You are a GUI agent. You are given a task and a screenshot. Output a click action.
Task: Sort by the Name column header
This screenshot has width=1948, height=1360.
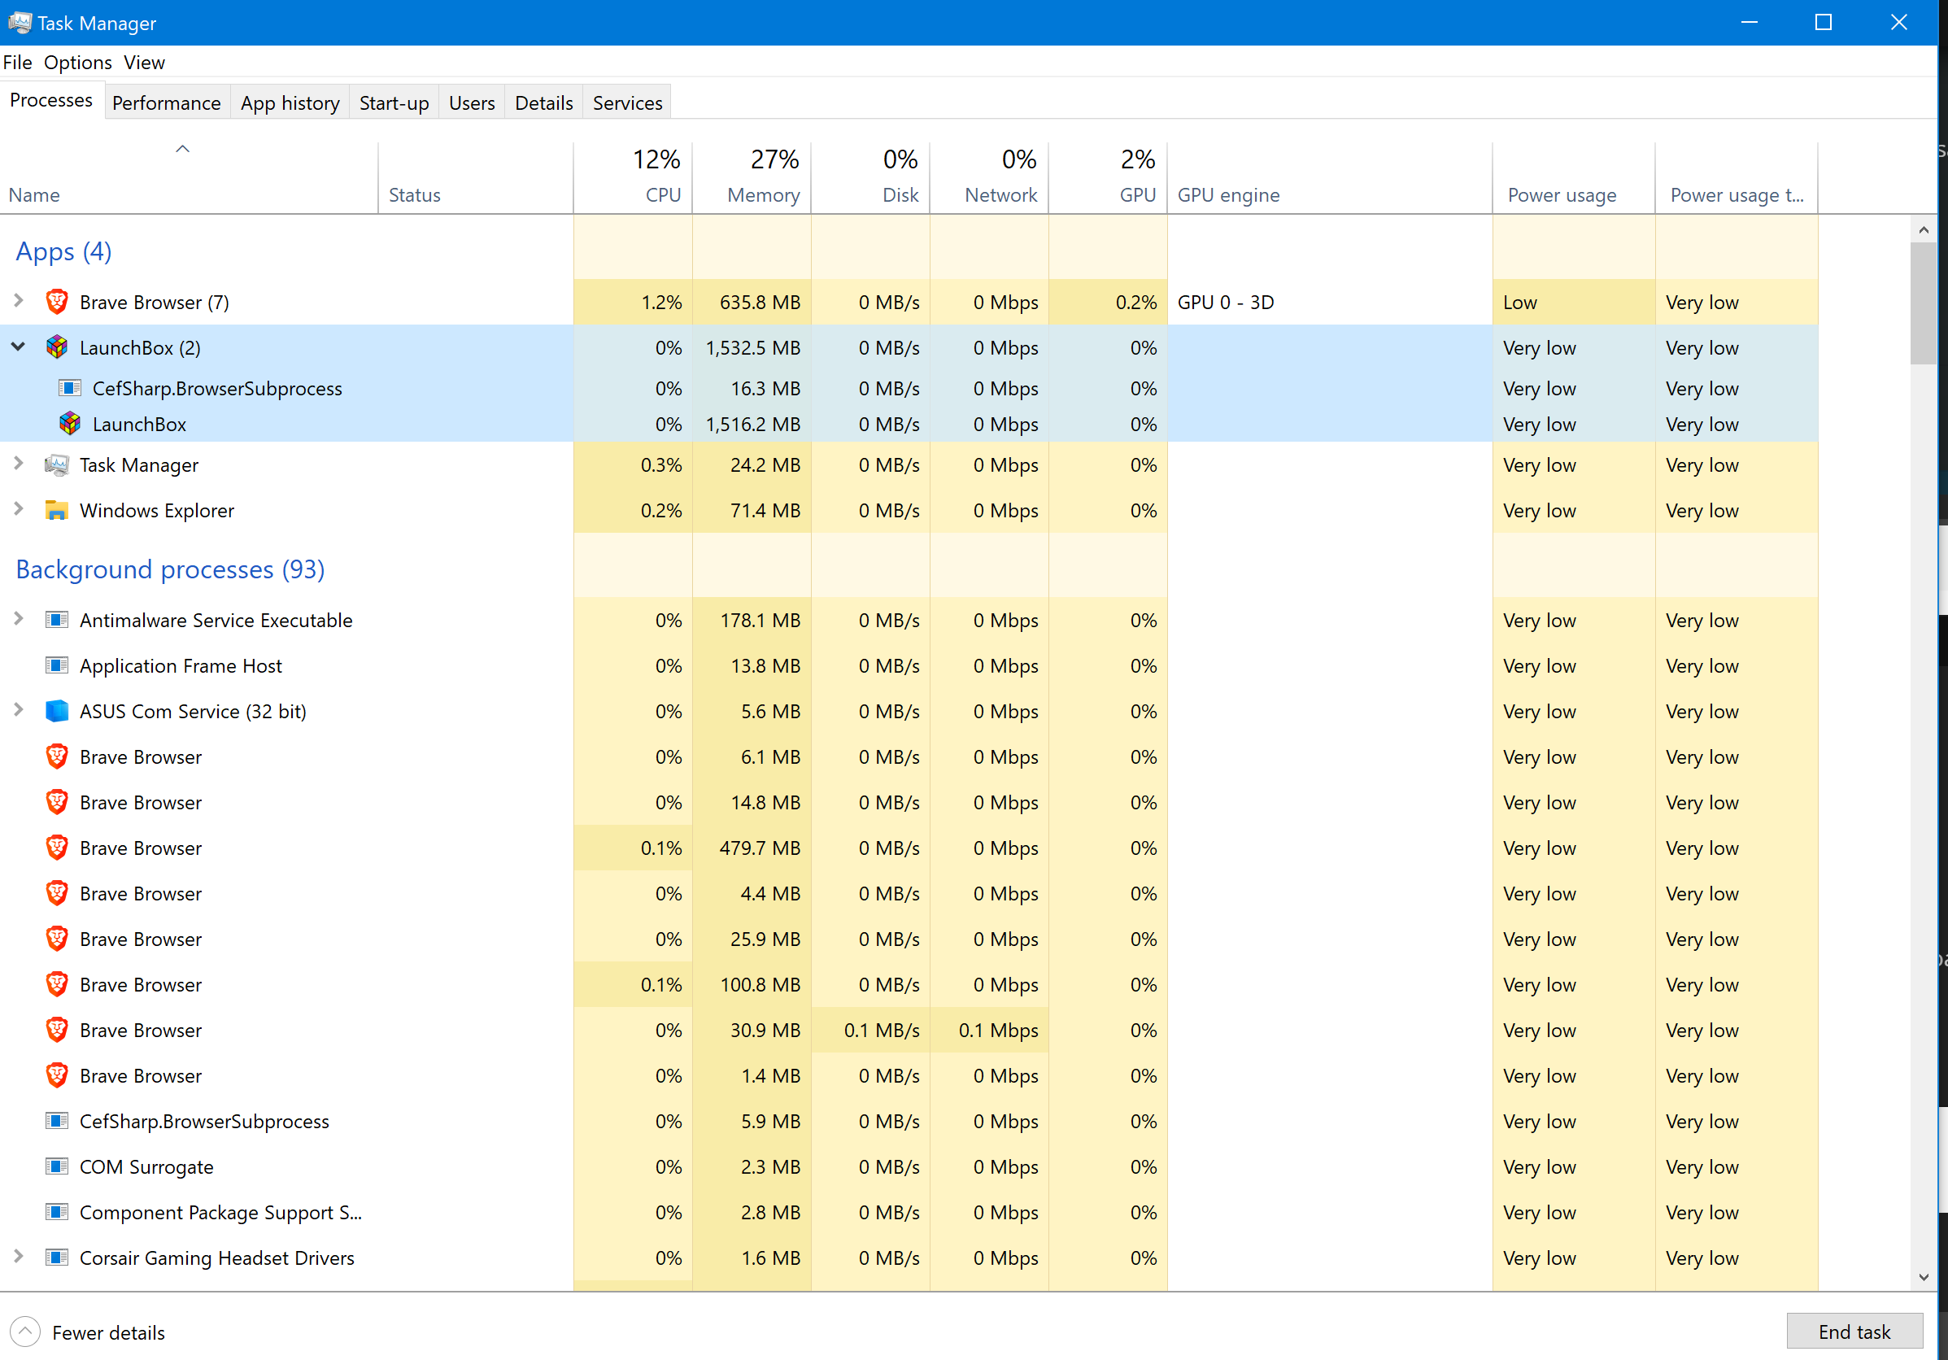pyautogui.click(x=189, y=178)
